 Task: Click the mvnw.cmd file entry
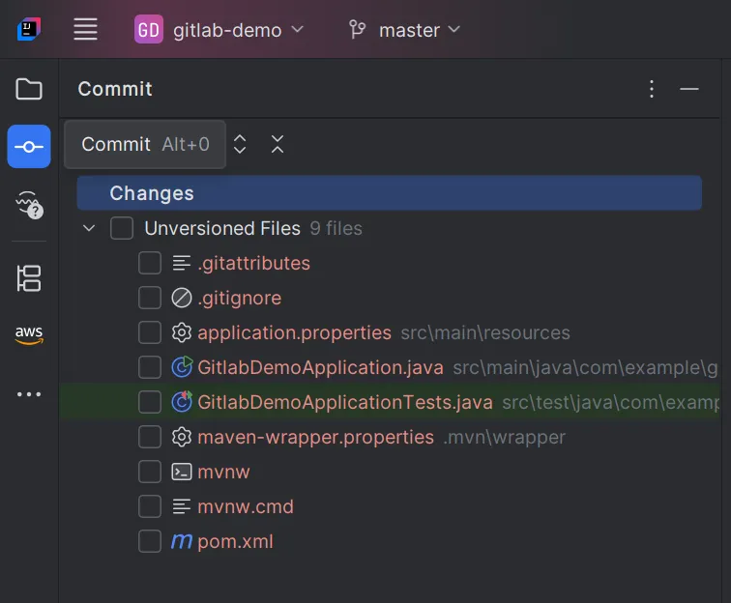click(245, 506)
